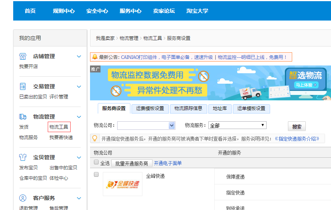The width and height of the screenshot is (331, 210).
Task: Click the 交易管理 document icon
Action: pyautogui.click(x=23, y=86)
